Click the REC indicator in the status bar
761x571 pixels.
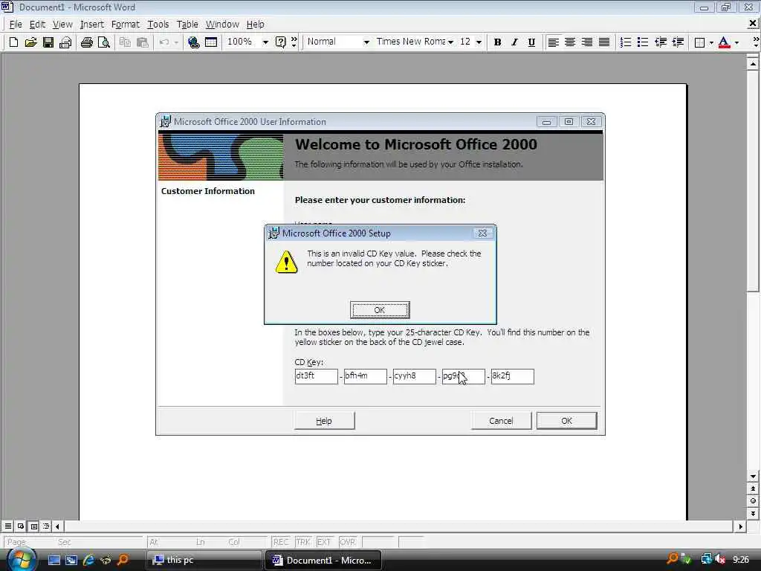[x=281, y=542]
